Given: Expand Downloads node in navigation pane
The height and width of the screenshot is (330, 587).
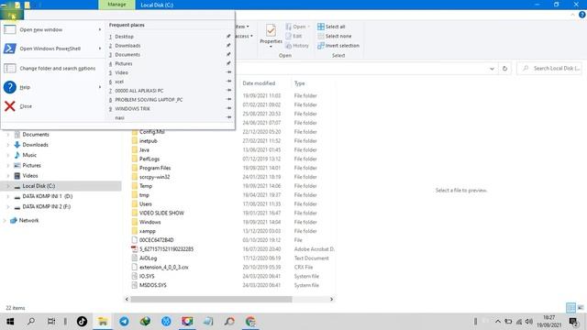Looking at the screenshot, I should 8,145.
